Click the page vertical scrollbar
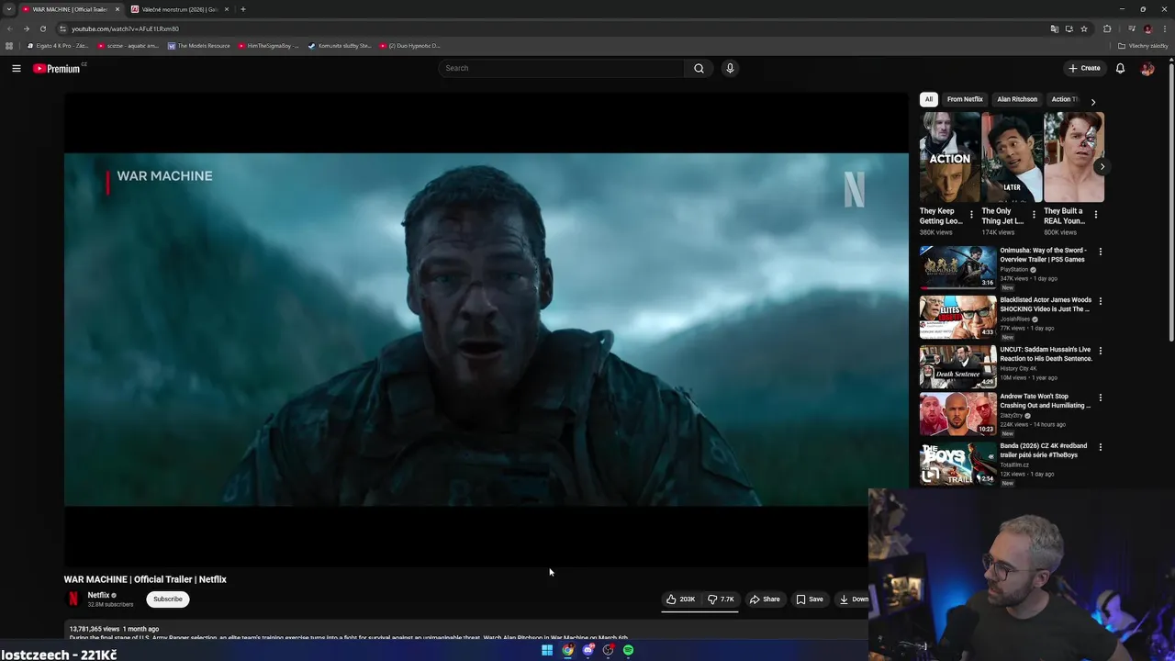Image resolution: width=1175 pixels, height=661 pixels. coord(1170,202)
